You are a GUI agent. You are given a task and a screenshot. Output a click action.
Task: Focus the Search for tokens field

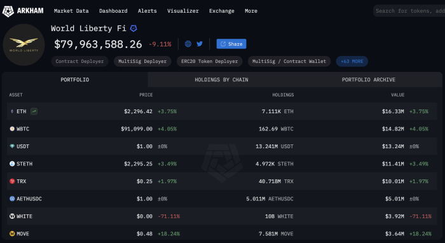click(409, 11)
